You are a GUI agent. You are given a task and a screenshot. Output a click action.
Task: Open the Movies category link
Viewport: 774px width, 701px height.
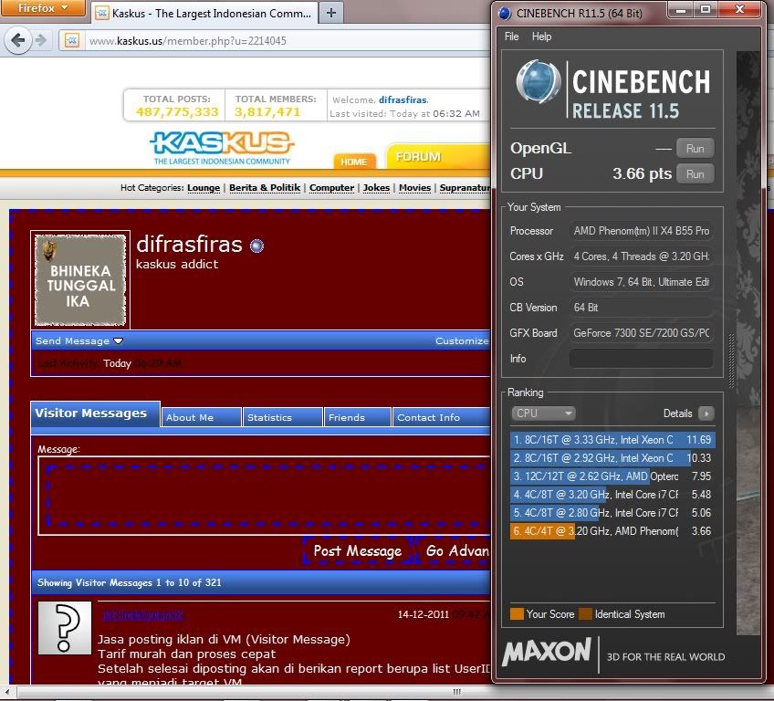(x=414, y=188)
